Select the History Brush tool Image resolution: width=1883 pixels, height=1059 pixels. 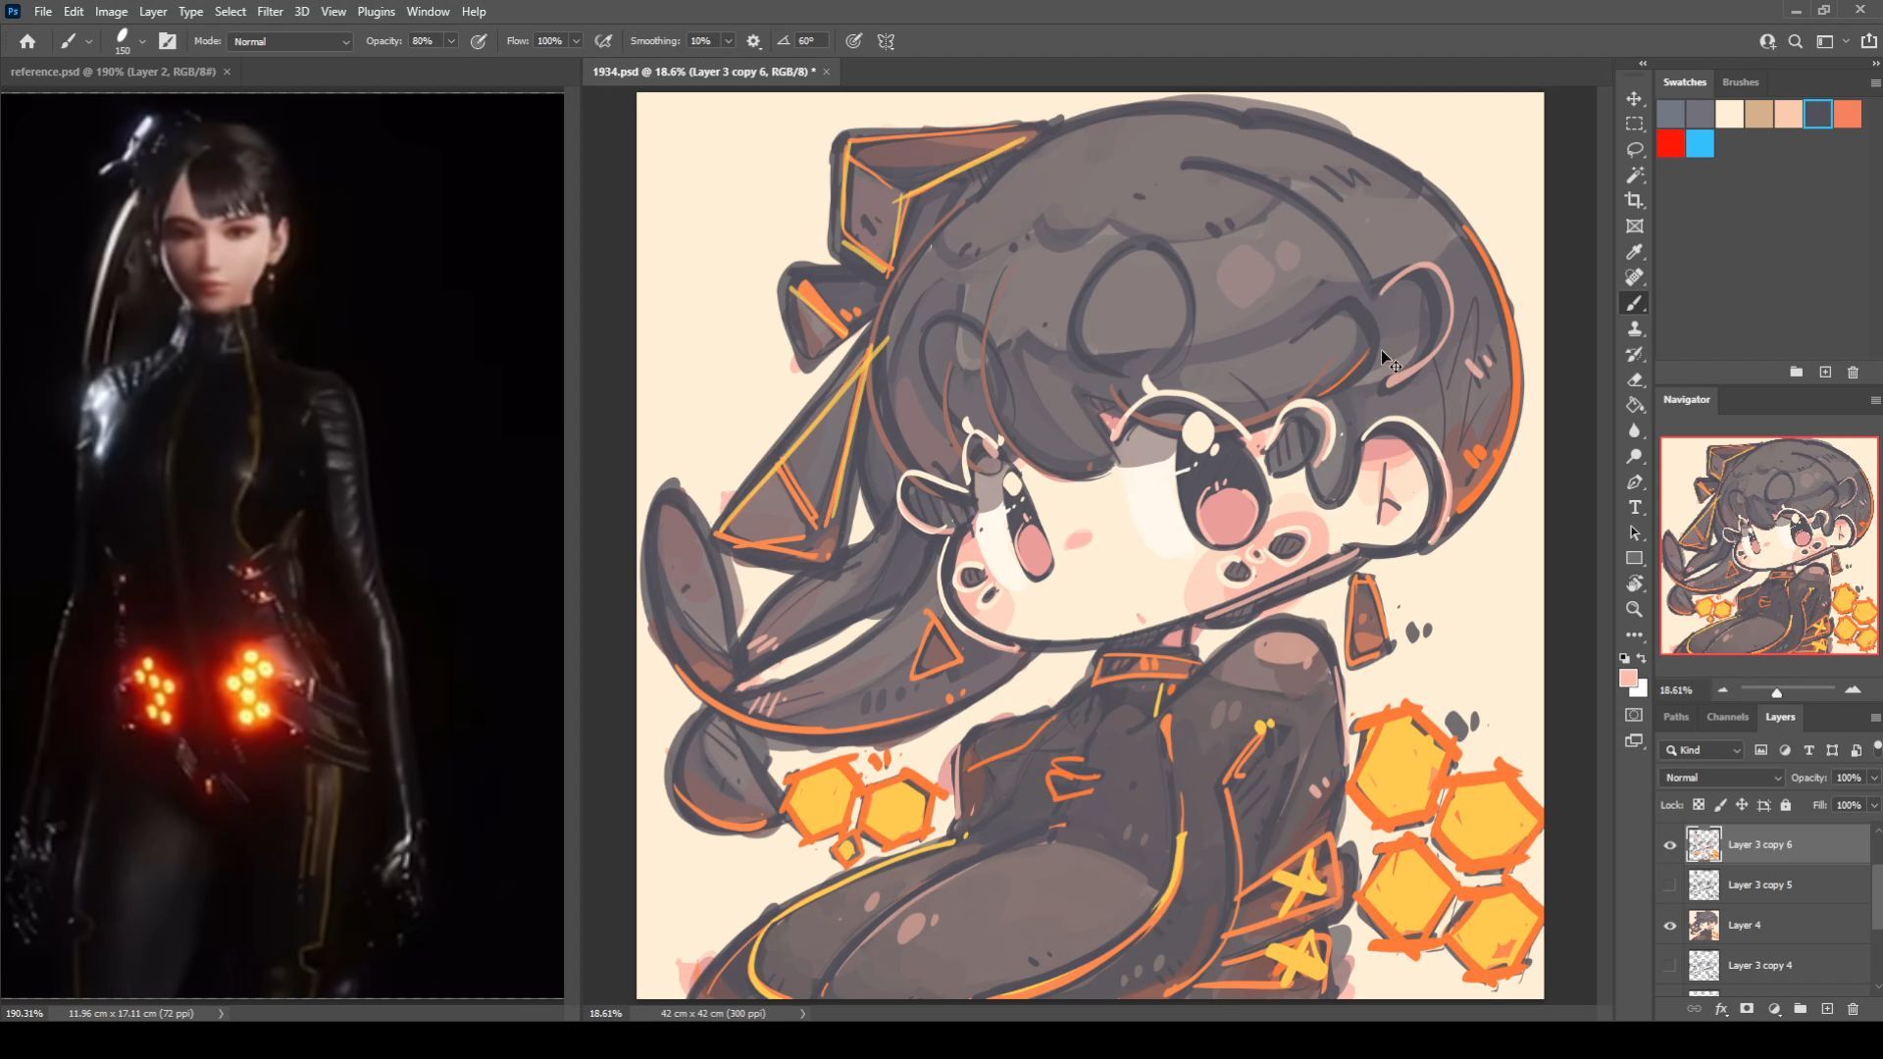pyautogui.click(x=1634, y=355)
